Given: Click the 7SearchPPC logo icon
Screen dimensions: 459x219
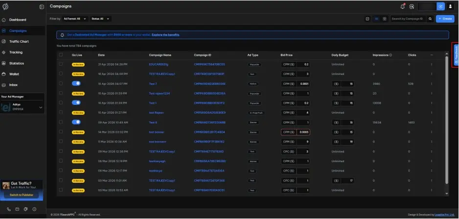Looking at the screenshot, I should [x=5, y=6].
